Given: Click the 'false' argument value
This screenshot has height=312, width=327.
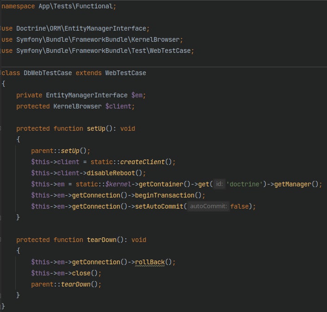Looking at the screenshot, I should 239,206.
